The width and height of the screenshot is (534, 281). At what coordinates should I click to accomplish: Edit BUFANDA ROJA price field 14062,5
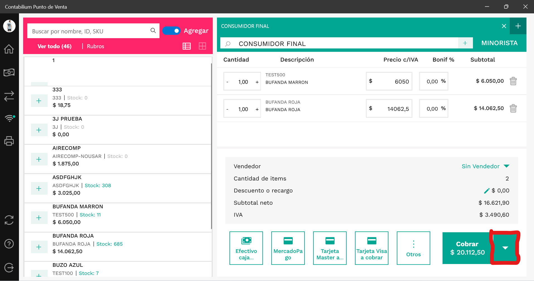coord(389,109)
